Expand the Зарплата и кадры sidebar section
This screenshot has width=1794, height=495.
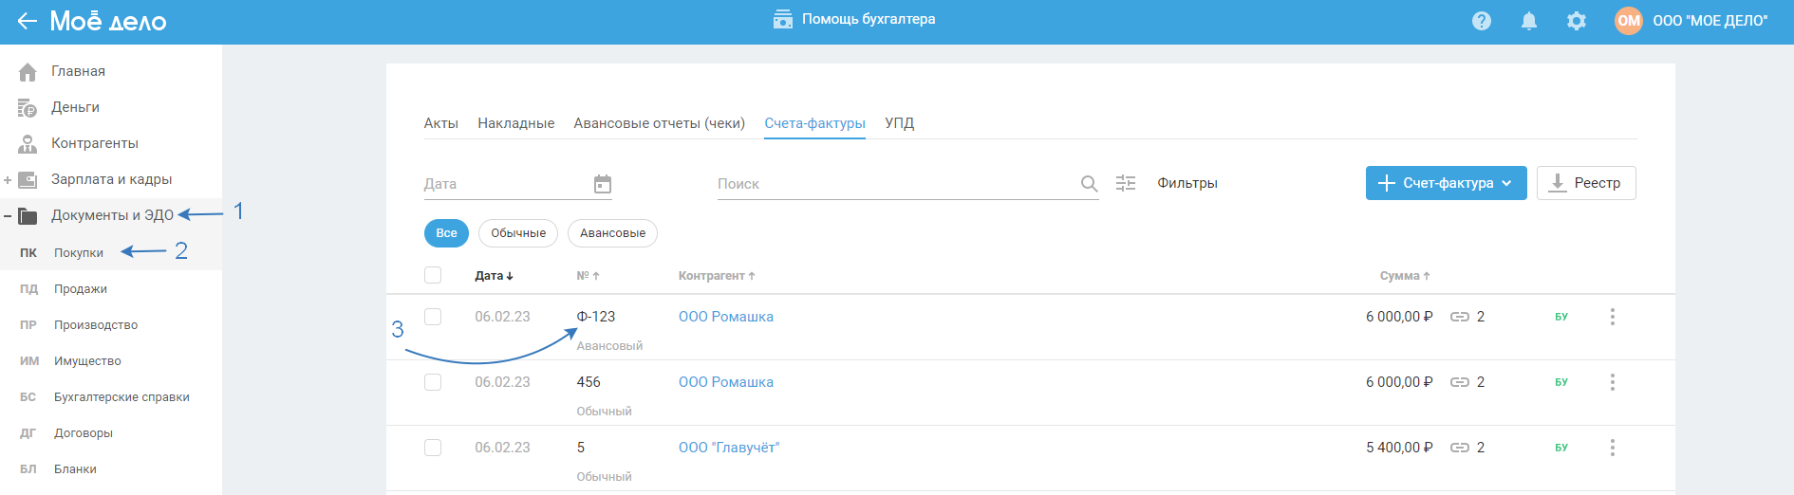point(8,179)
